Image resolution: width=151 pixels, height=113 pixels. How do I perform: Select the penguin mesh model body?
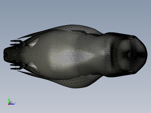point(75,57)
